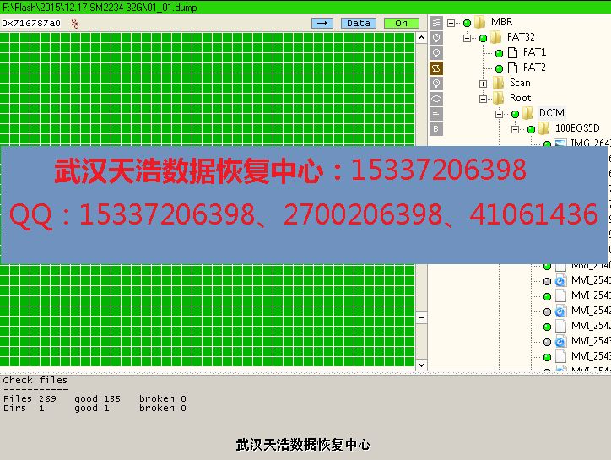Click the eye-shaped icon in vertical toolbar
Image resolution: width=611 pixels, height=460 pixels.
tap(436, 99)
